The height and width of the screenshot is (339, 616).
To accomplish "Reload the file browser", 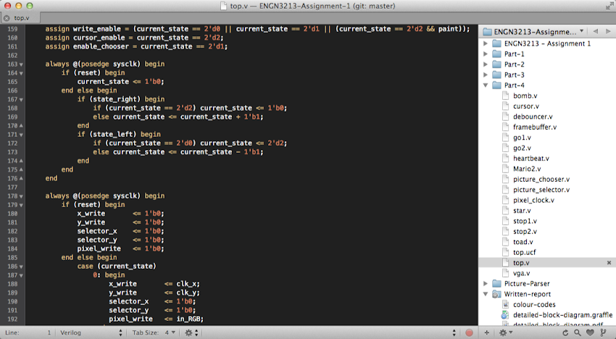I will pos(565,332).
